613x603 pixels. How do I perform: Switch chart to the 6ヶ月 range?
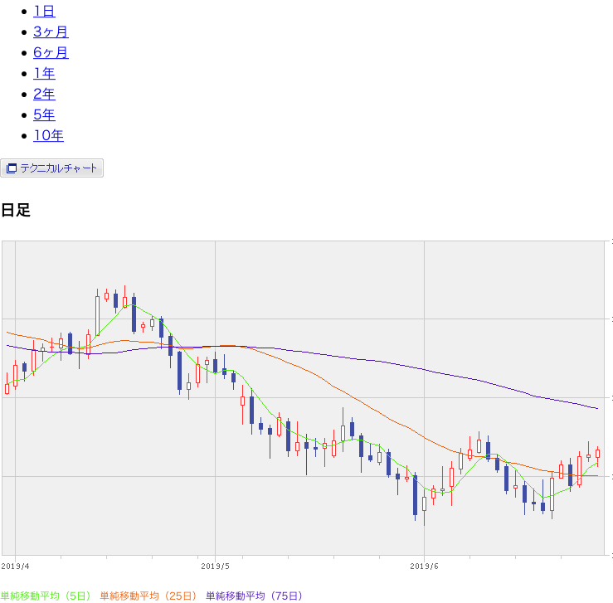pos(51,53)
